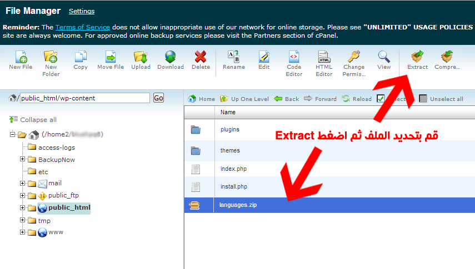Expand the mail folder node
This screenshot has width=475, height=269.
point(23,184)
